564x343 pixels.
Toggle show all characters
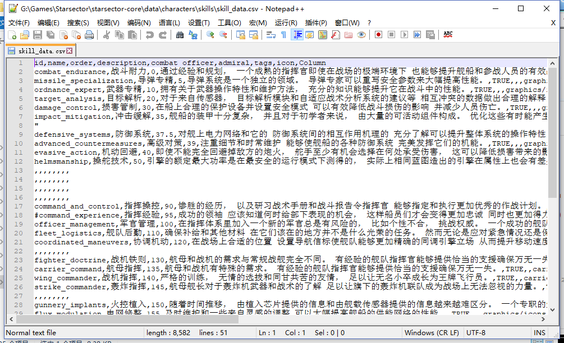[283, 34]
